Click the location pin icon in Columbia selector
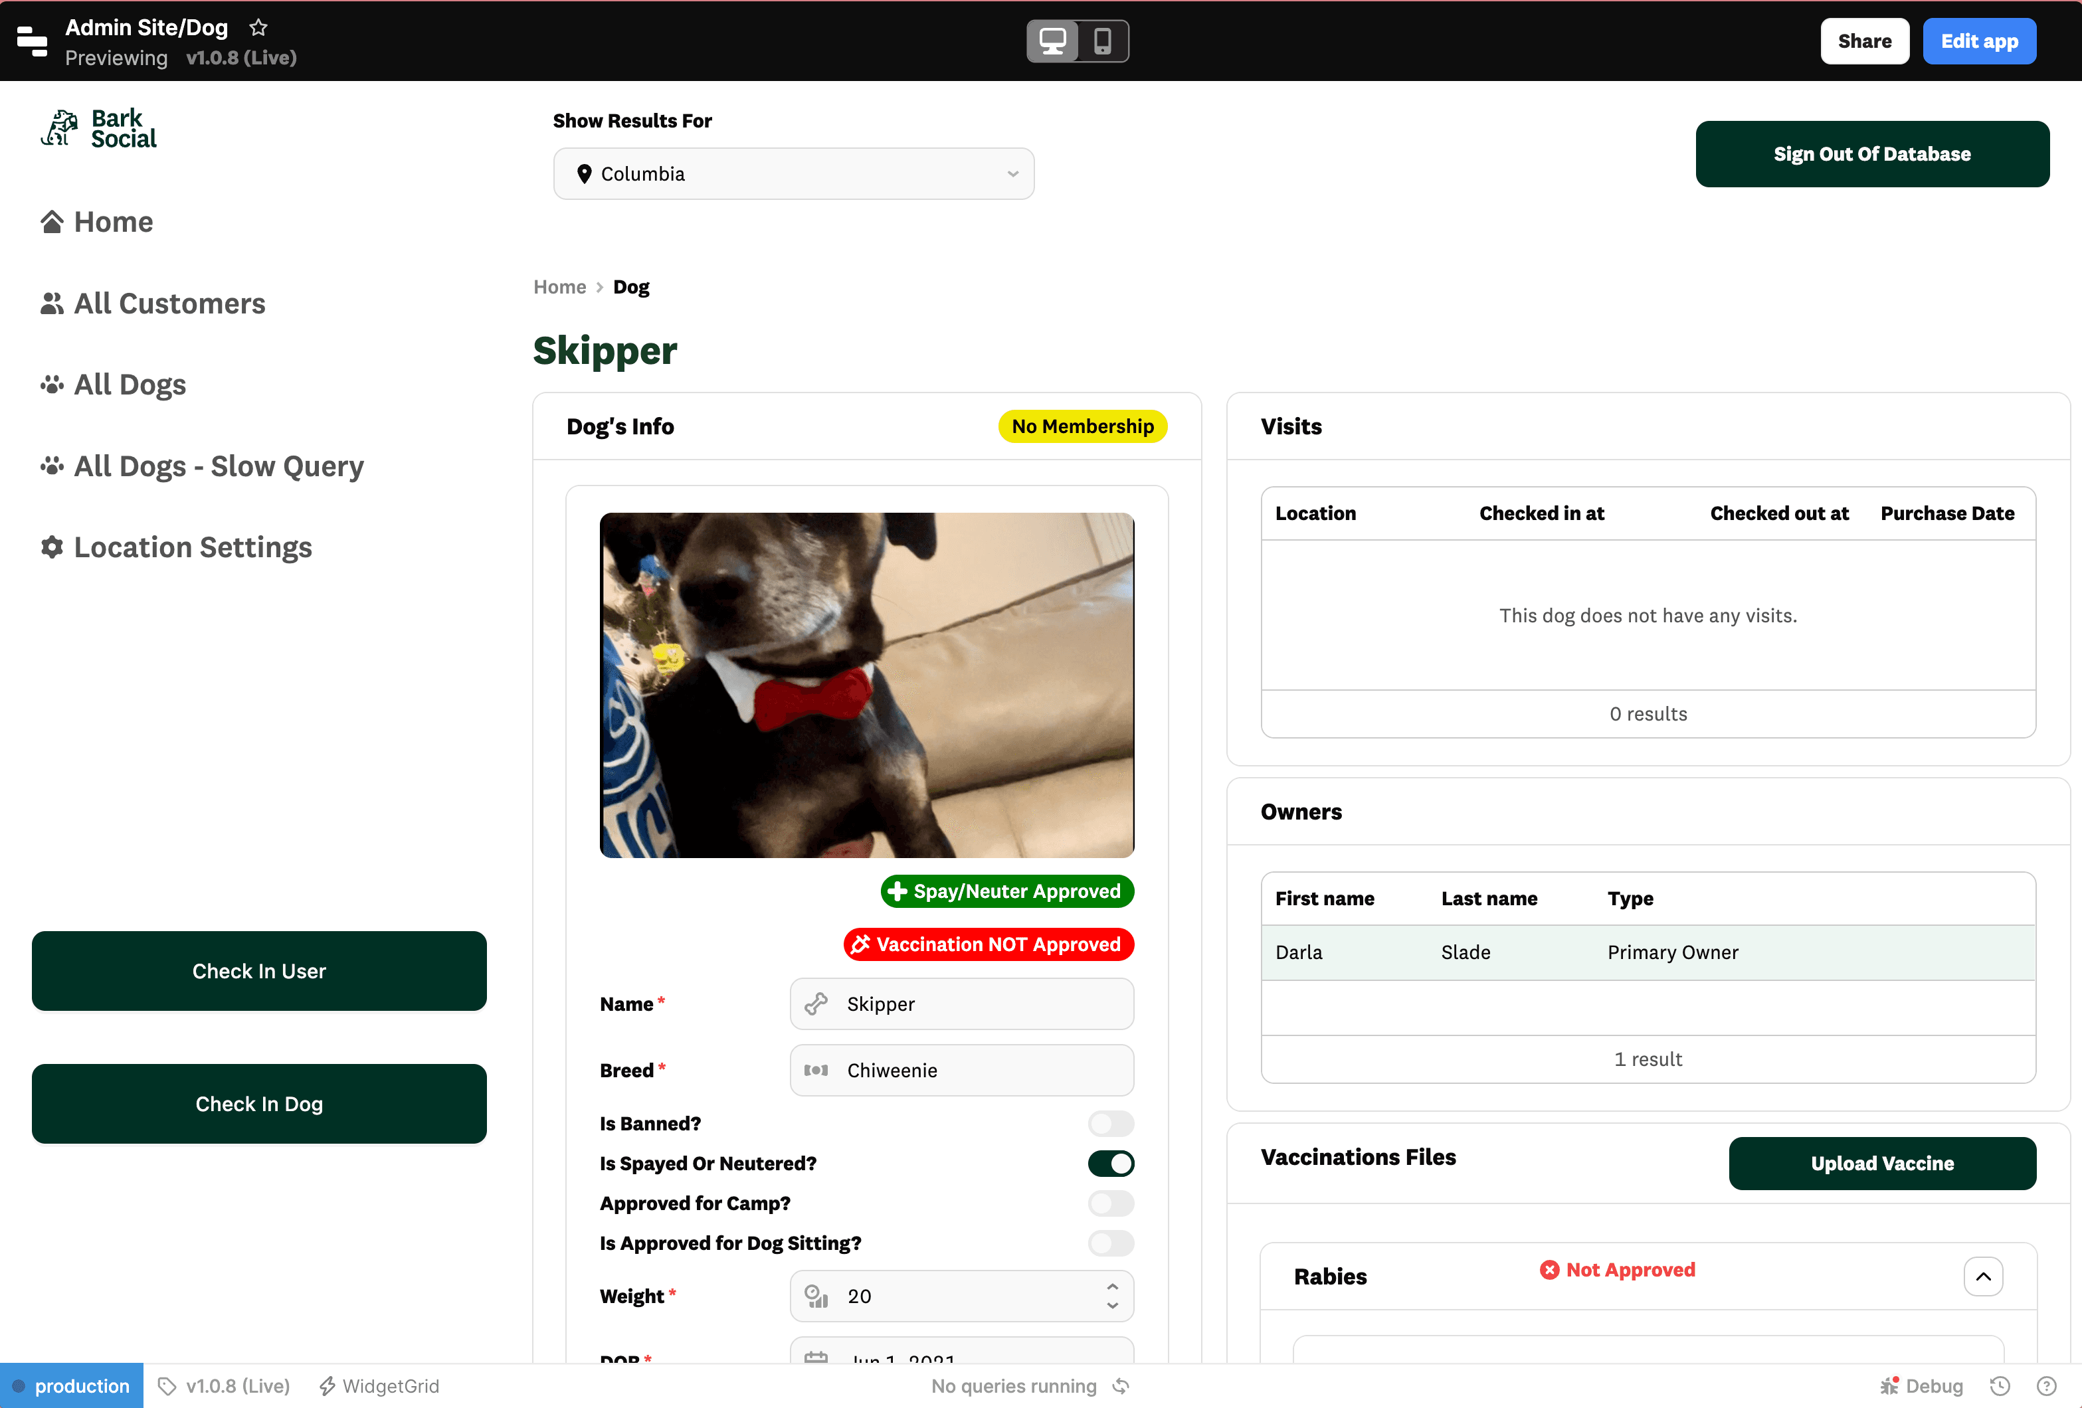This screenshot has width=2082, height=1408. point(584,174)
